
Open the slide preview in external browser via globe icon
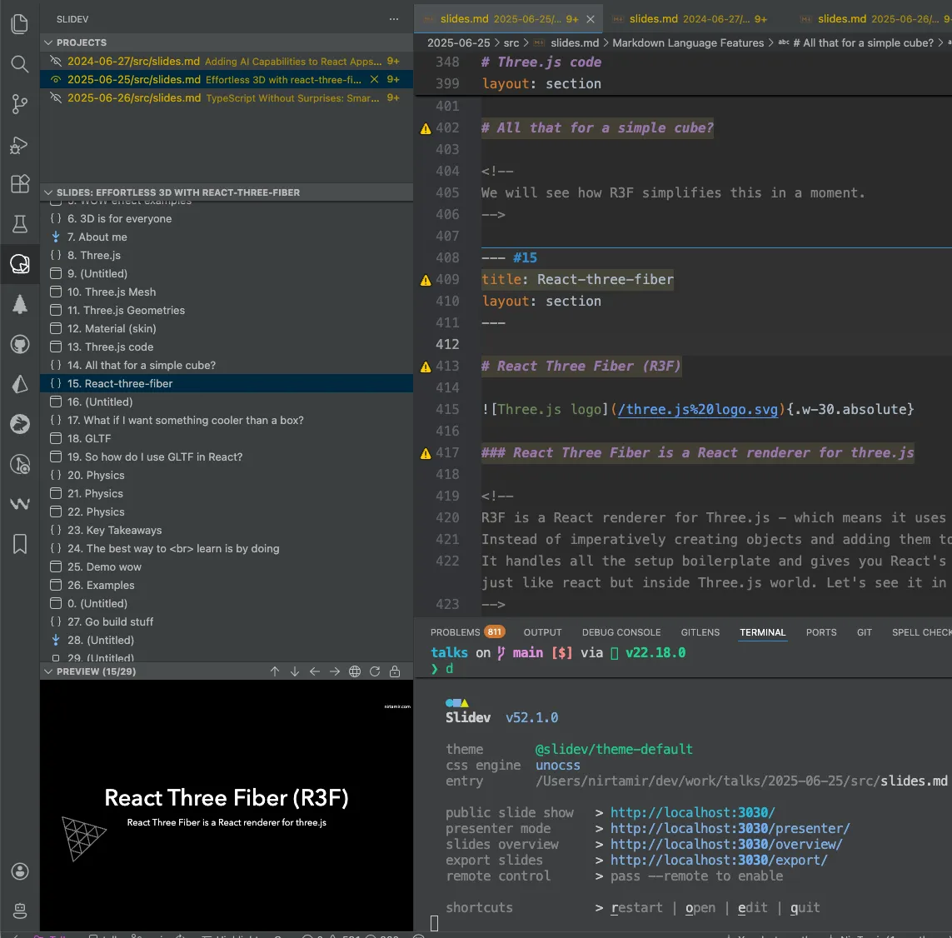tap(354, 671)
